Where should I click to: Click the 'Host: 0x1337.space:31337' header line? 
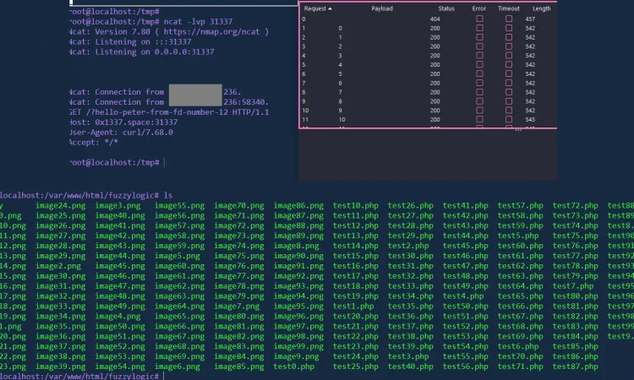click(123, 122)
